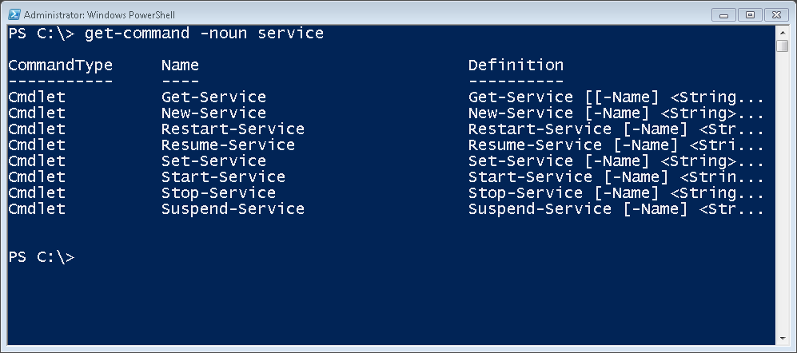The width and height of the screenshot is (797, 353).
Task: Click the vertical scrollbar thumb
Action: [782, 46]
